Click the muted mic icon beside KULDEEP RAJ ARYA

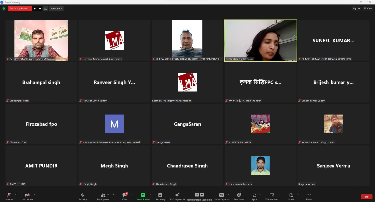[x=227, y=142]
